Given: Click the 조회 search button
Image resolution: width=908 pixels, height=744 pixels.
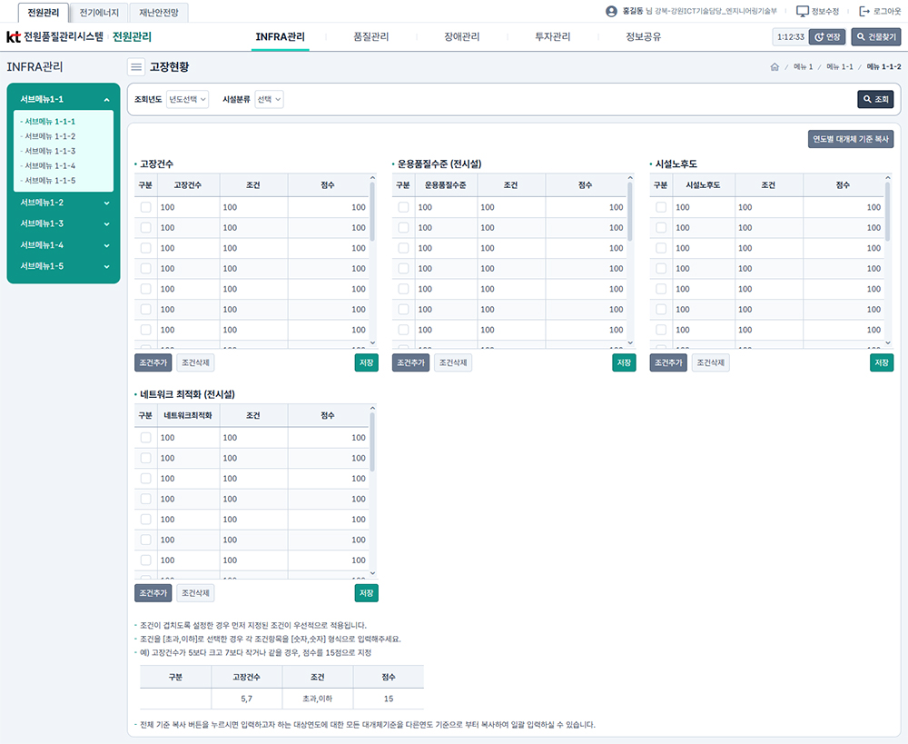Looking at the screenshot, I should pos(875,99).
